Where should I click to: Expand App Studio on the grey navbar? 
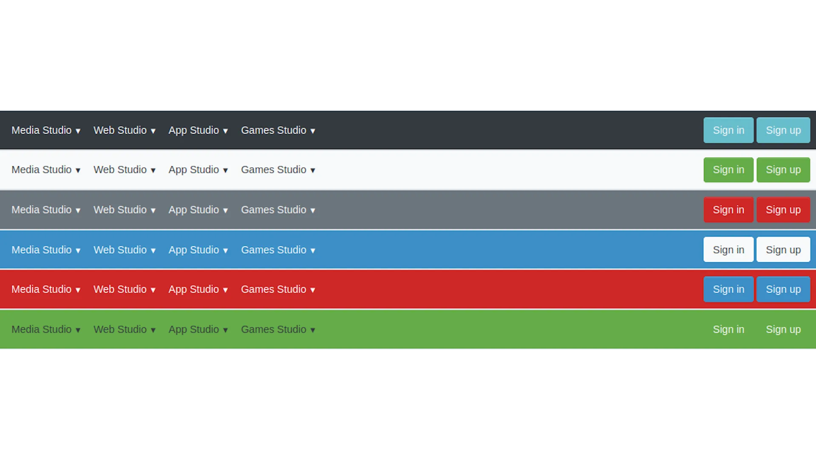coord(198,210)
